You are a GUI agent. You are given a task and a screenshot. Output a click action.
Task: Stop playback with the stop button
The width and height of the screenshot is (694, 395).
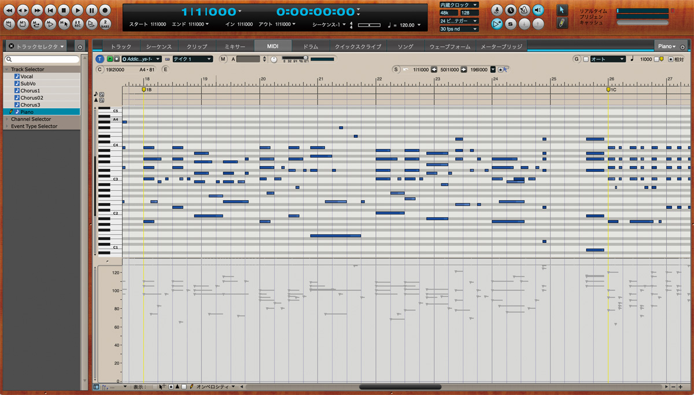pos(64,10)
